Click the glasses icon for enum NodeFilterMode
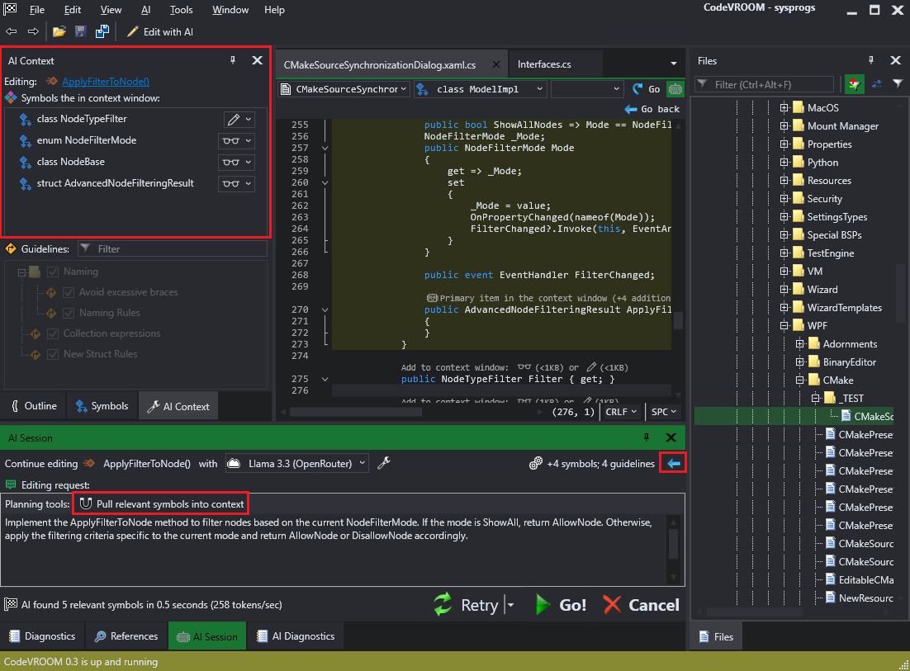 [x=231, y=141]
